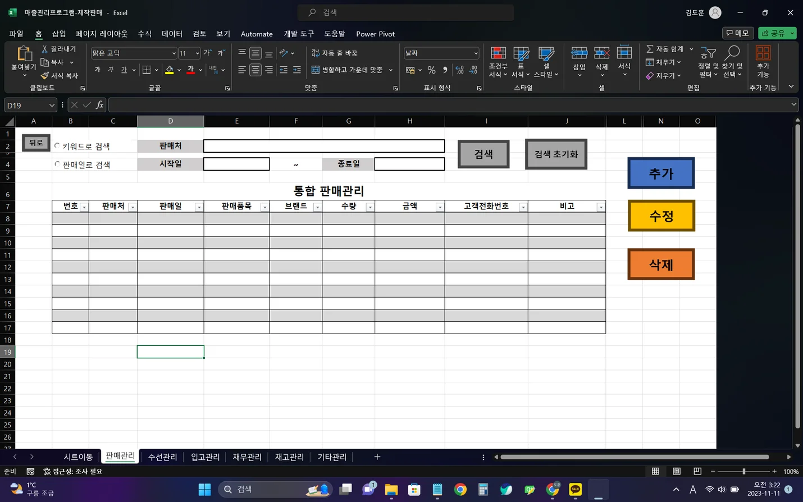Open the number format dropdown (날짜)
This screenshot has height=502, width=803.
(476, 53)
